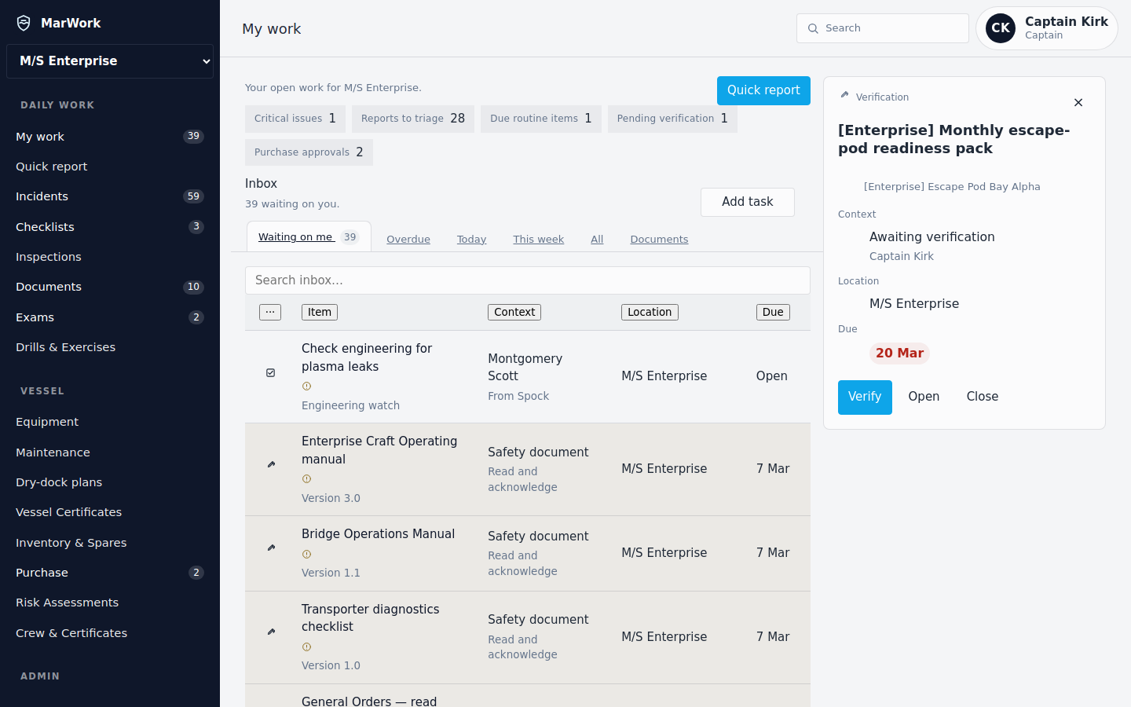Click warning icon under Check engineering for plasma leaks

307,386
